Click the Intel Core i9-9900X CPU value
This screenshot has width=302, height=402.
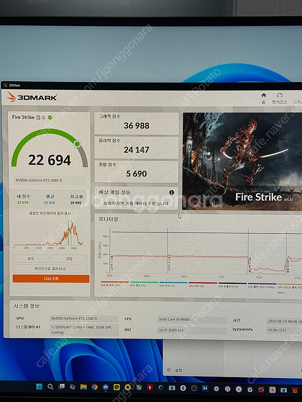175,320
